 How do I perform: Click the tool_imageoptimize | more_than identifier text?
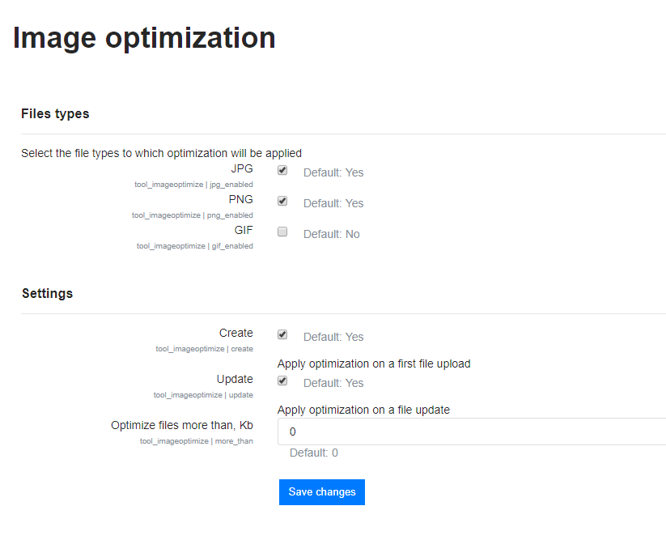point(197,441)
